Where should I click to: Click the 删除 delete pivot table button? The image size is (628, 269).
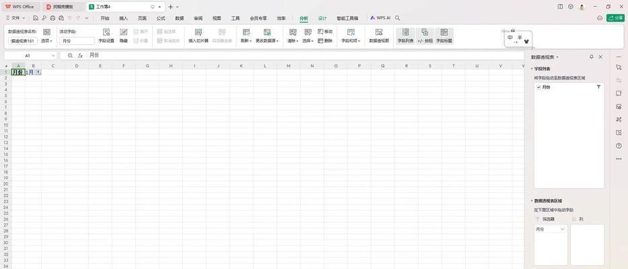(x=325, y=41)
